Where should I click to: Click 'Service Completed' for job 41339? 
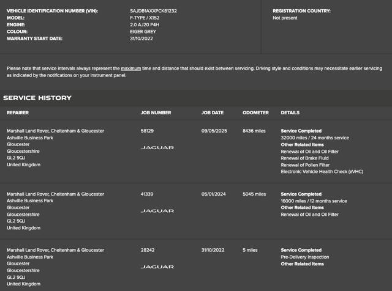(x=301, y=194)
